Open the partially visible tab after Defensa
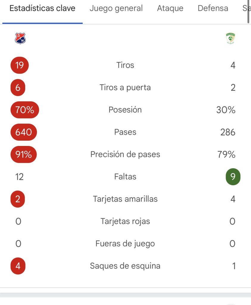 245,8
